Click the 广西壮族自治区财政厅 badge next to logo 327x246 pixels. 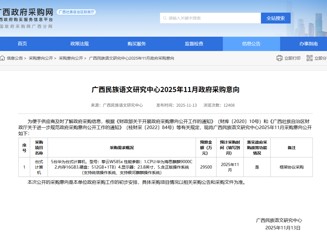coord(76,12)
